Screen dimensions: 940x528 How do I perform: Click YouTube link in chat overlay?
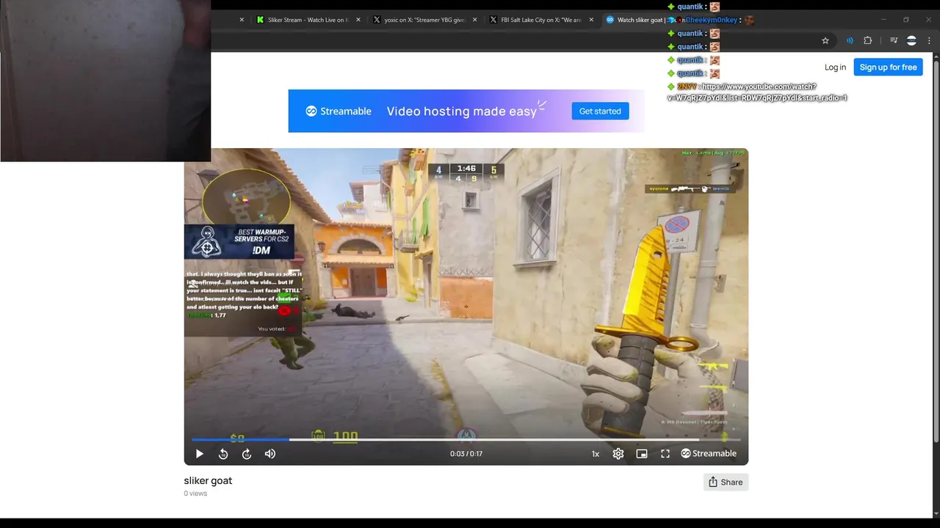tap(757, 92)
